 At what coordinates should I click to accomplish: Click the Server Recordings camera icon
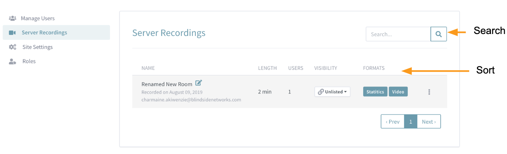coord(12,33)
